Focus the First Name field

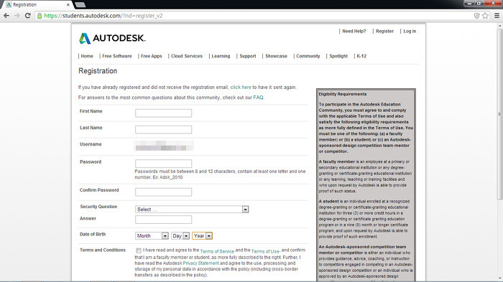163,113
